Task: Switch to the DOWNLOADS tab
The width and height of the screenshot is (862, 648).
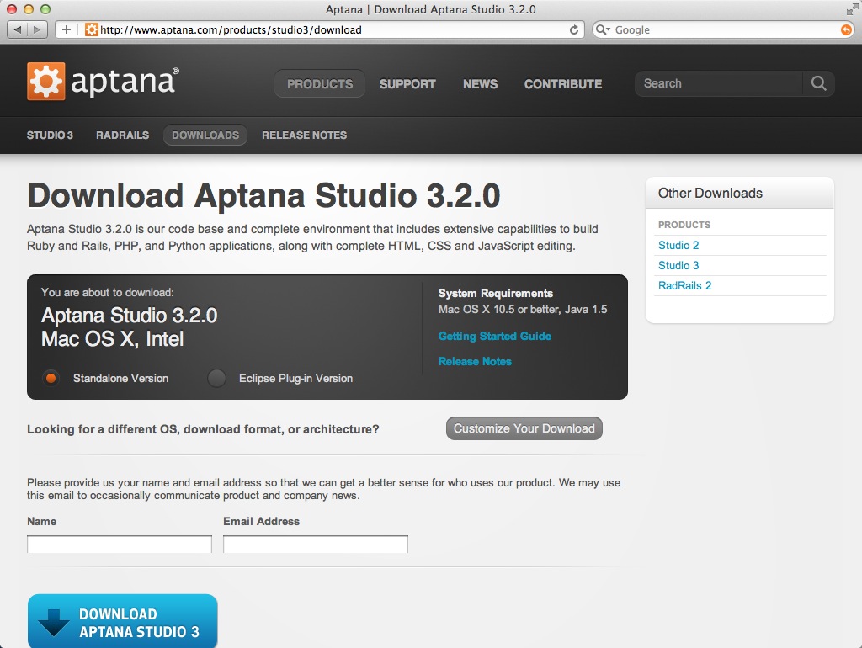Action: point(205,135)
